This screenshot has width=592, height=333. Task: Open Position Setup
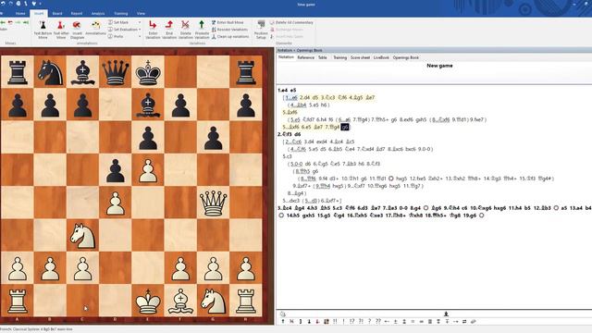click(261, 30)
